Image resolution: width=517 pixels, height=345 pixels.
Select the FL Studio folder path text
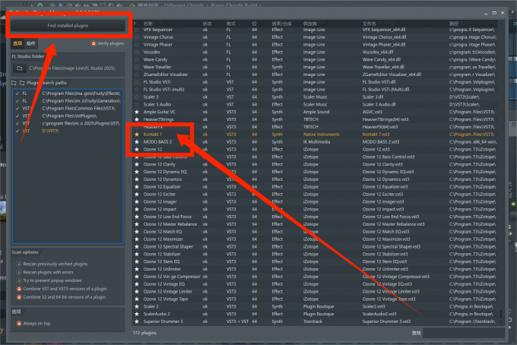click(x=72, y=68)
